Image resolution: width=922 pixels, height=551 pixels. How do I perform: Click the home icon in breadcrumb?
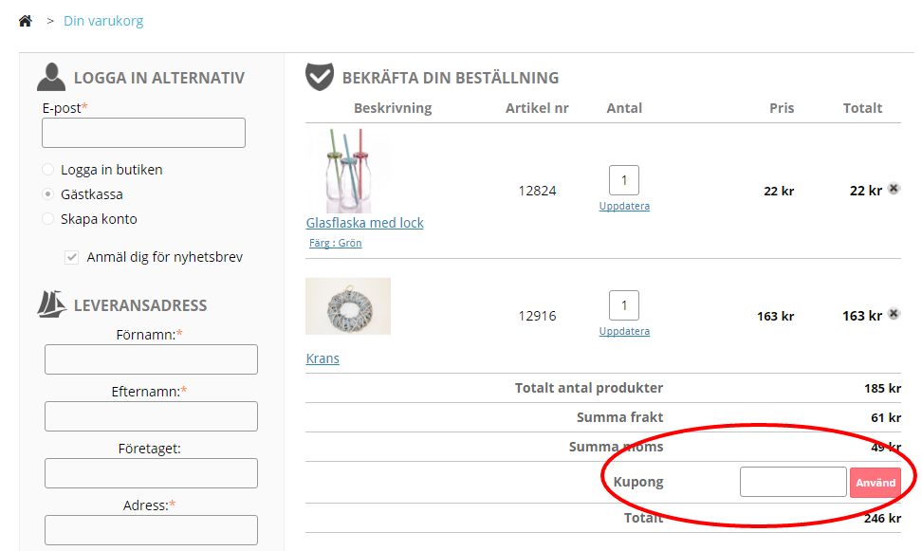pos(26,21)
